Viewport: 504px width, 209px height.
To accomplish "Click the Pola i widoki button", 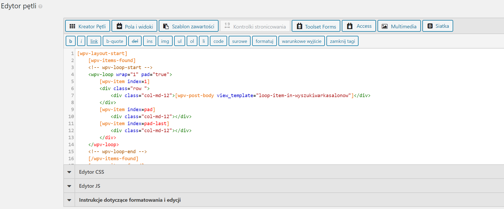I will coord(135,26).
